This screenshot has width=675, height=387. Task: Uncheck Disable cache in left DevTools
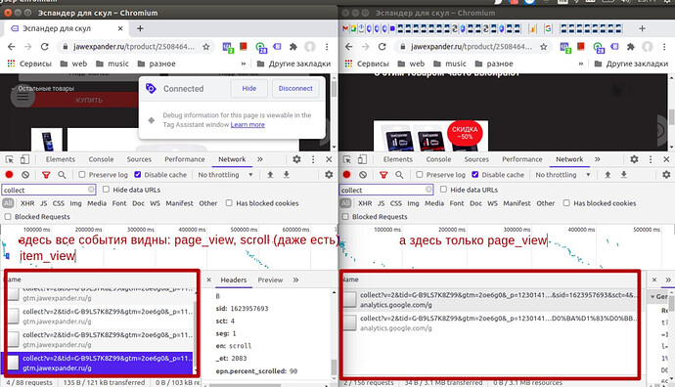138,175
